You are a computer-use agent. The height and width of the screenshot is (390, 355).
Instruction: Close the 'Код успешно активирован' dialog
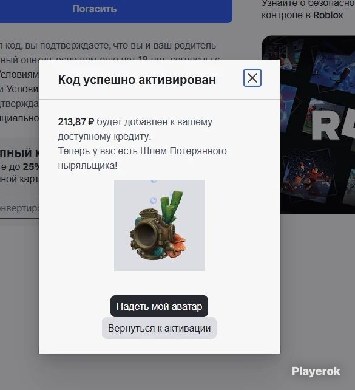pyautogui.click(x=252, y=78)
